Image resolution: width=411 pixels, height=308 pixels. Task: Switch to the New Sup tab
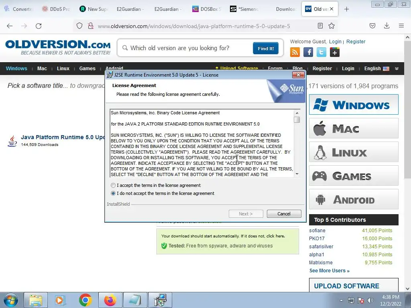pos(94,9)
